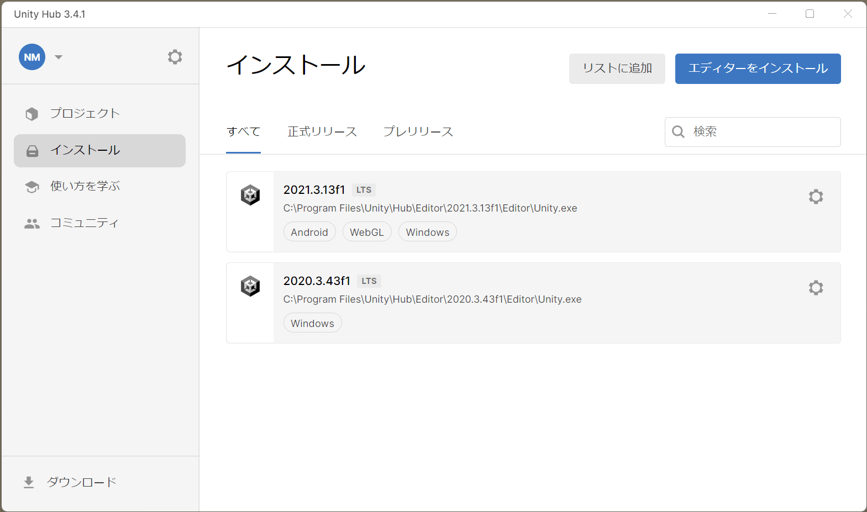Click the 2020.3.43f1 Unity.exe install path
867x512 pixels.
433,299
